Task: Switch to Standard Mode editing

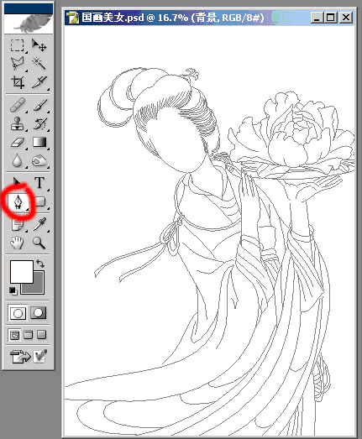Action: point(18,313)
